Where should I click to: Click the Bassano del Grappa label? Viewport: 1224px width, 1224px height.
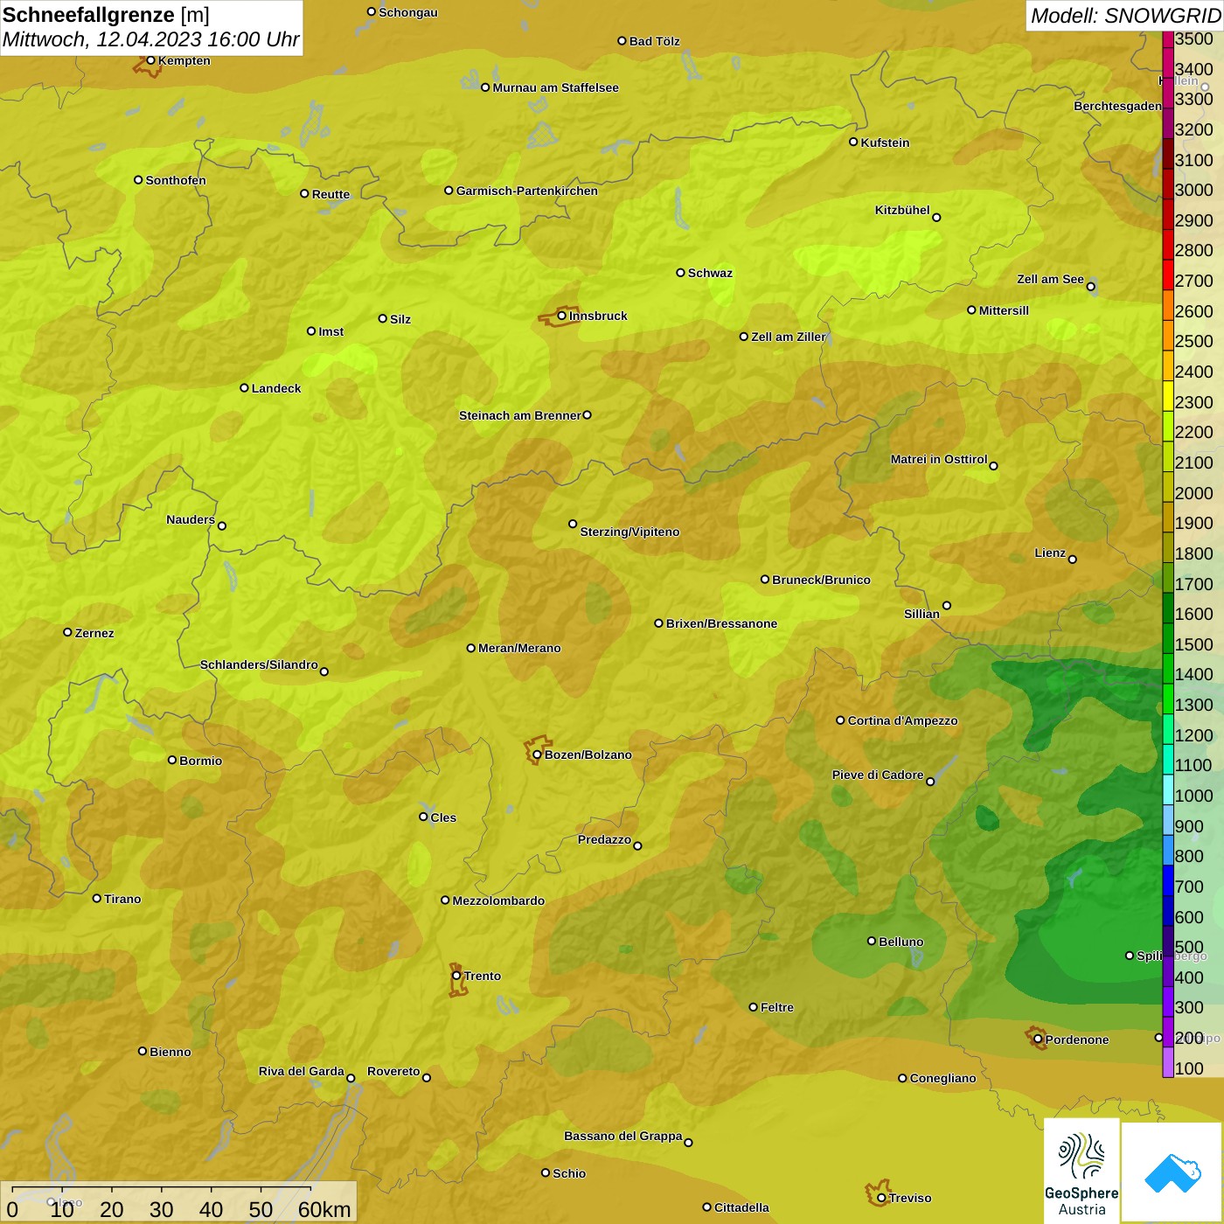point(622,1136)
